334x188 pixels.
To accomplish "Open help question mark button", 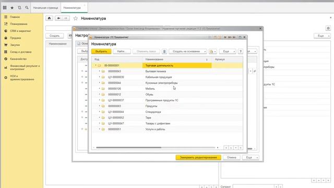I will (x=241, y=51).
